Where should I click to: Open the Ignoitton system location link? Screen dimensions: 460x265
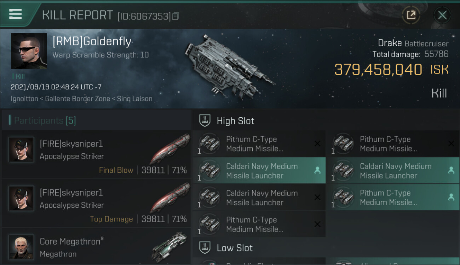[x=24, y=99]
